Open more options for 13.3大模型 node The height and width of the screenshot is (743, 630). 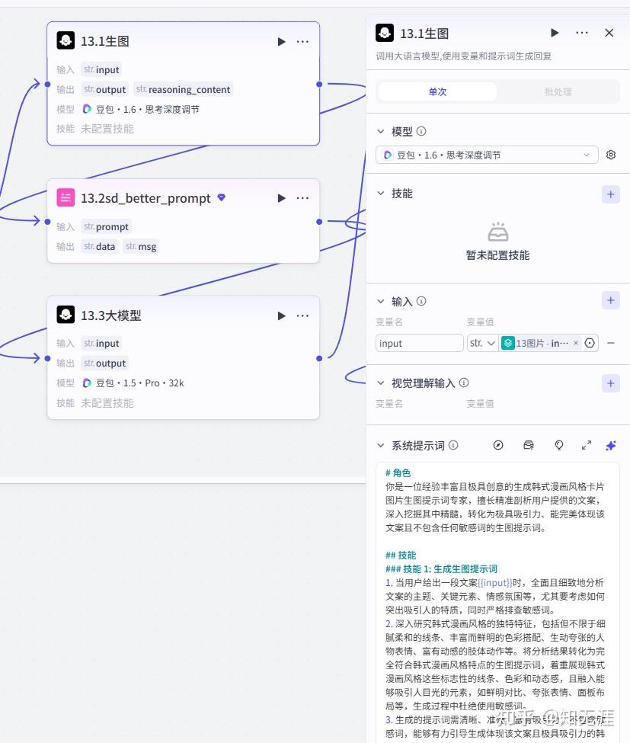[x=302, y=315]
